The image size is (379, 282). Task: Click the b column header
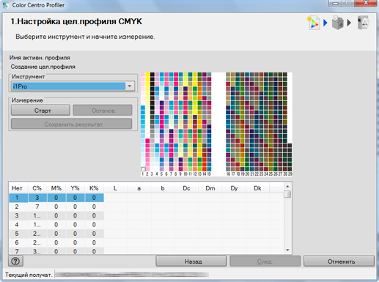pos(163,188)
